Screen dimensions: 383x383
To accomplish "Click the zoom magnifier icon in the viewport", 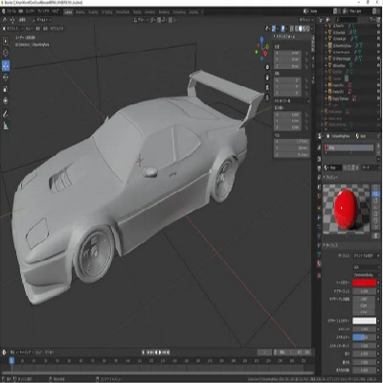I will (x=267, y=67).
